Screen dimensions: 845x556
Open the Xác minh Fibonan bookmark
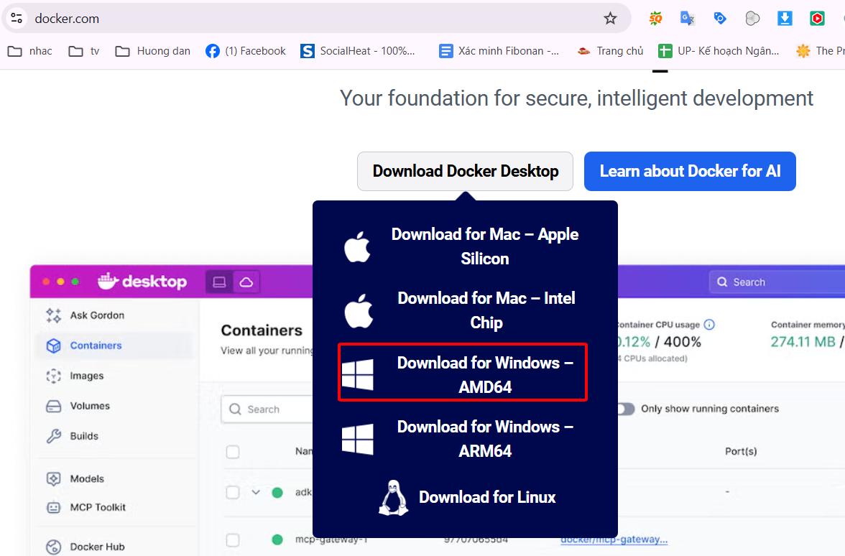pos(499,51)
